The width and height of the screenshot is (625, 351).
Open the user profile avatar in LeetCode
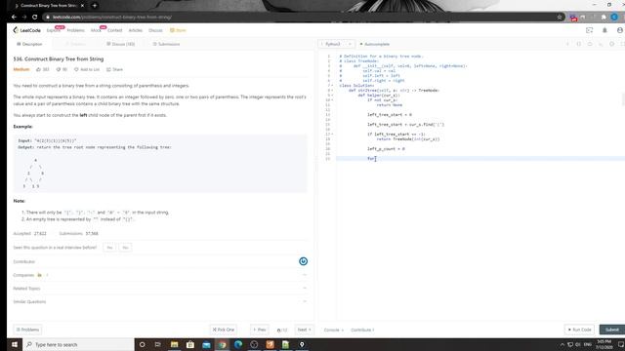coord(620,30)
